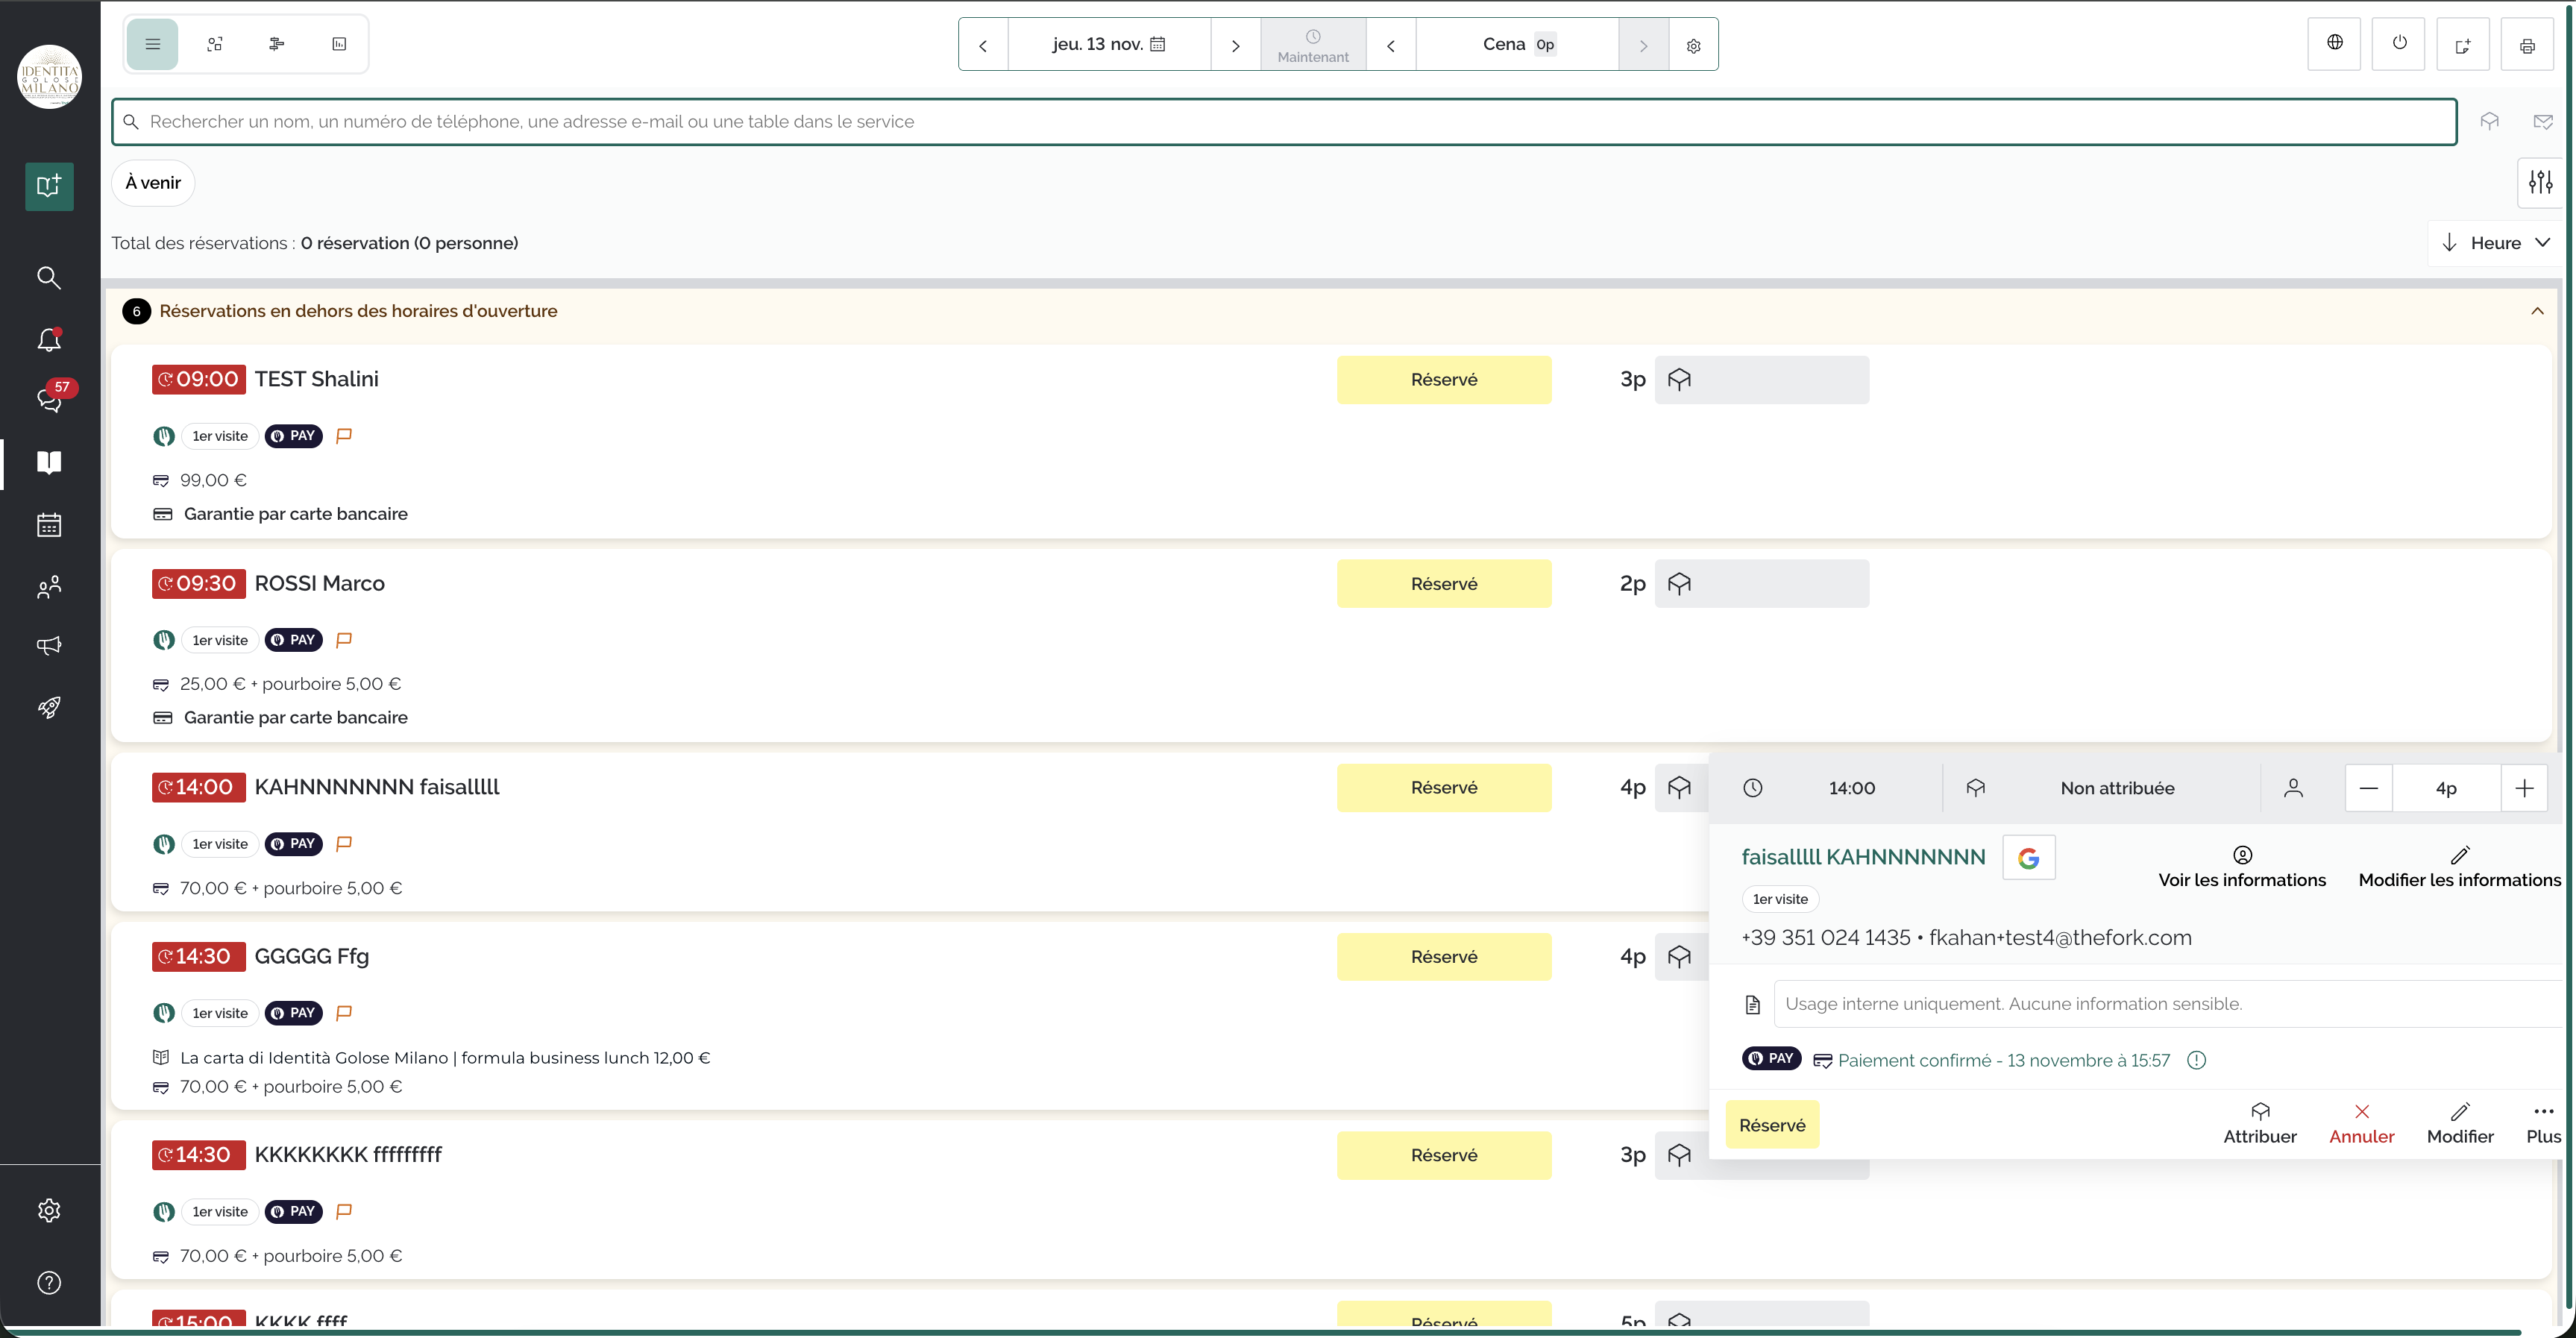Image resolution: width=2576 pixels, height=1338 pixels.
Task: Activate the Maintenant time toggle
Action: coord(1312,44)
